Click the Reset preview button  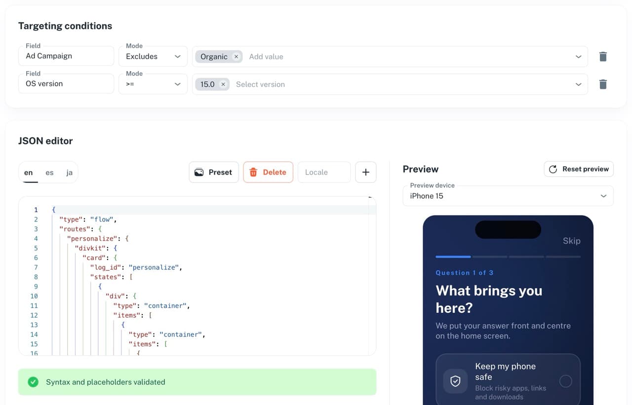pos(579,169)
